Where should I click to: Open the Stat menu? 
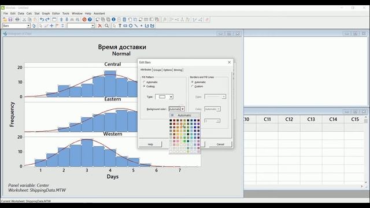pyautogui.click(x=37, y=13)
